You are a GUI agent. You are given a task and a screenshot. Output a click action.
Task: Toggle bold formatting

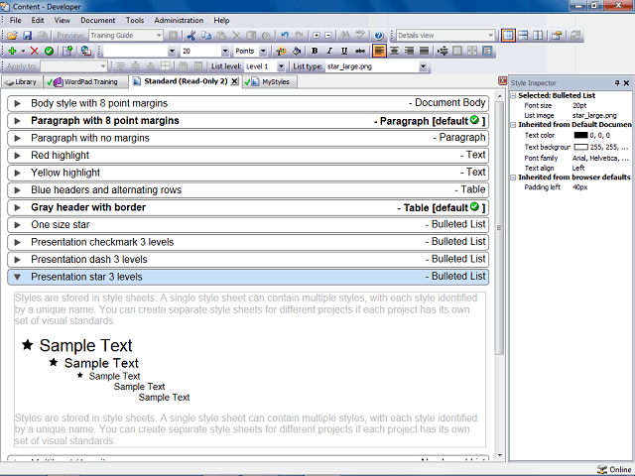[x=315, y=51]
